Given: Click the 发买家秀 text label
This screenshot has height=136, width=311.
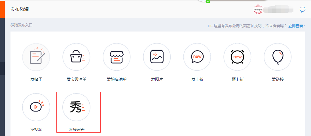Looking at the screenshot, I should pyautogui.click(x=76, y=129).
